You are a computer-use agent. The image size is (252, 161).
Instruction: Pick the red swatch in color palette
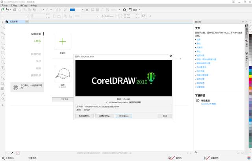pyautogui.click(x=250, y=79)
